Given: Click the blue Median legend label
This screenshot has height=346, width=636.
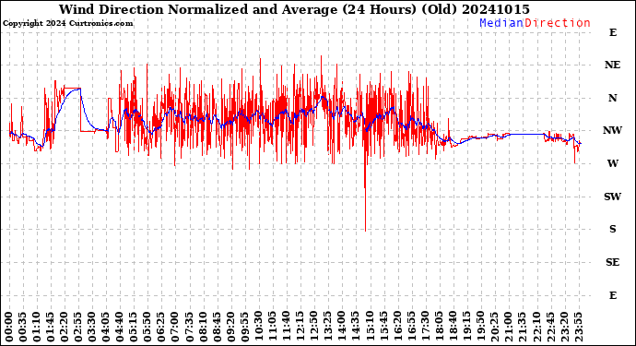Looking at the screenshot, I should click(501, 23).
